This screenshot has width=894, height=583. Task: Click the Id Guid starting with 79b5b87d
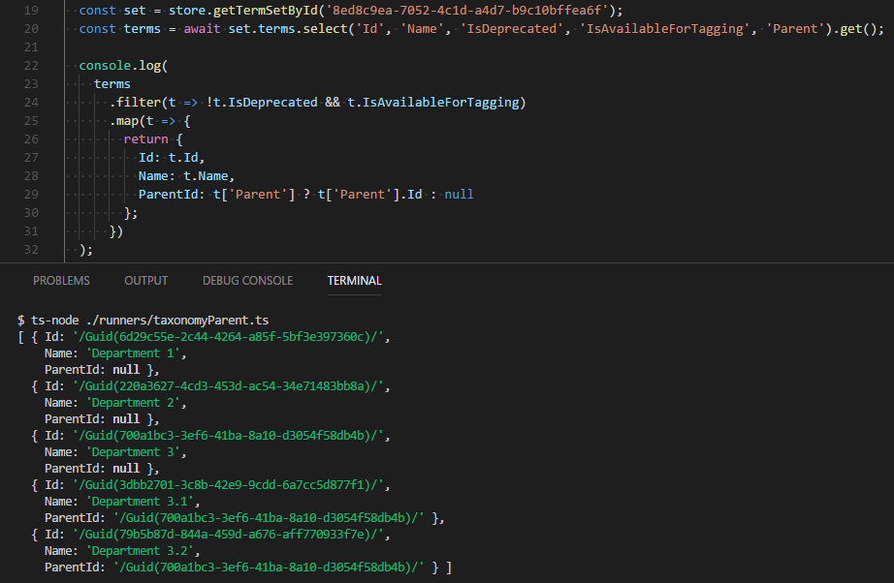point(228,535)
